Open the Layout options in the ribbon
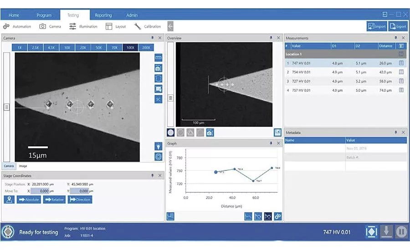 [116, 26]
